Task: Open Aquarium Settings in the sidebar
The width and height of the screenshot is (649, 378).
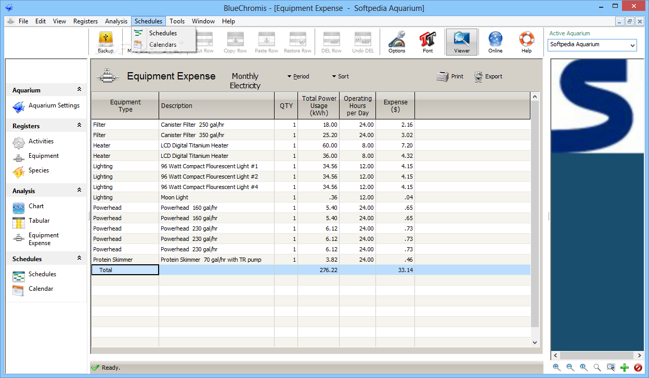Action: tap(46, 106)
